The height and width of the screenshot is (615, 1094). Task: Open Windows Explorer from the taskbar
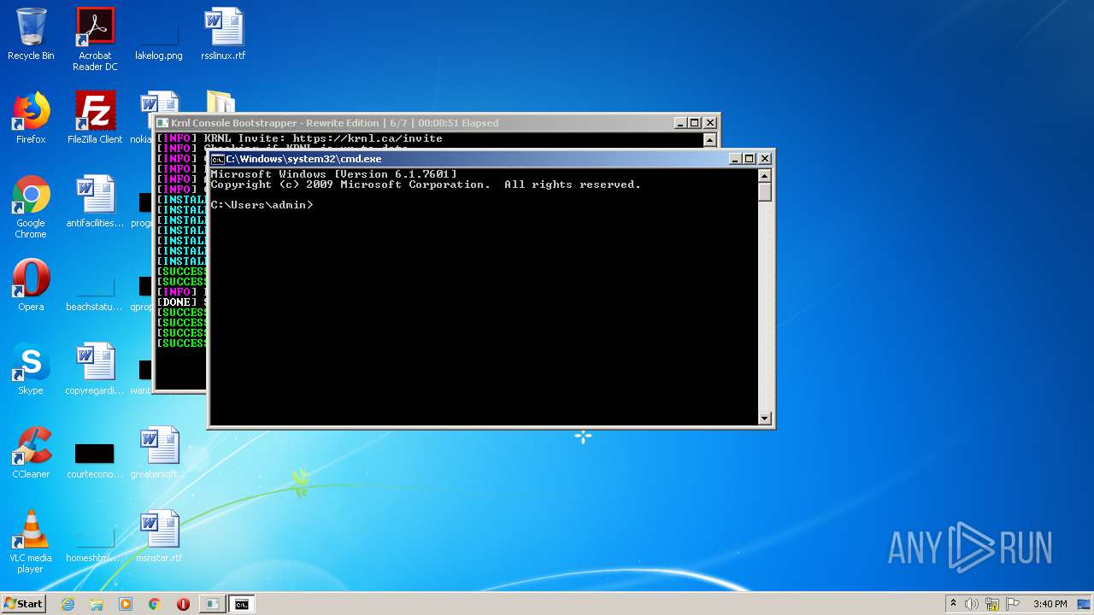point(97,604)
